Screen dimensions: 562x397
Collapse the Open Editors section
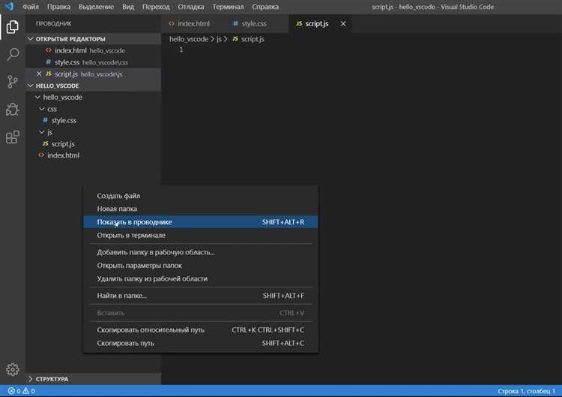[31, 39]
